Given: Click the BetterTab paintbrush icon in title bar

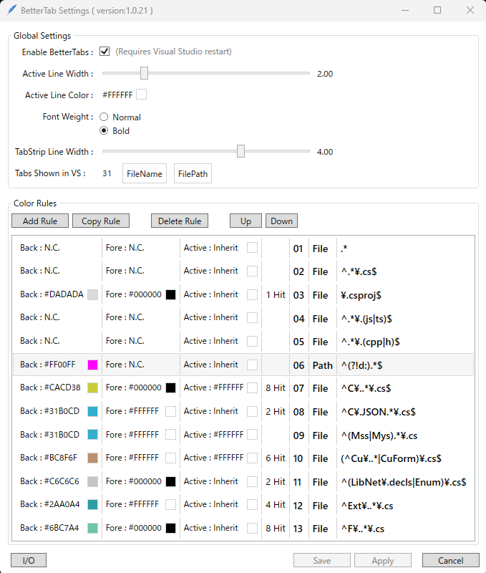Looking at the screenshot, I should (x=11, y=10).
